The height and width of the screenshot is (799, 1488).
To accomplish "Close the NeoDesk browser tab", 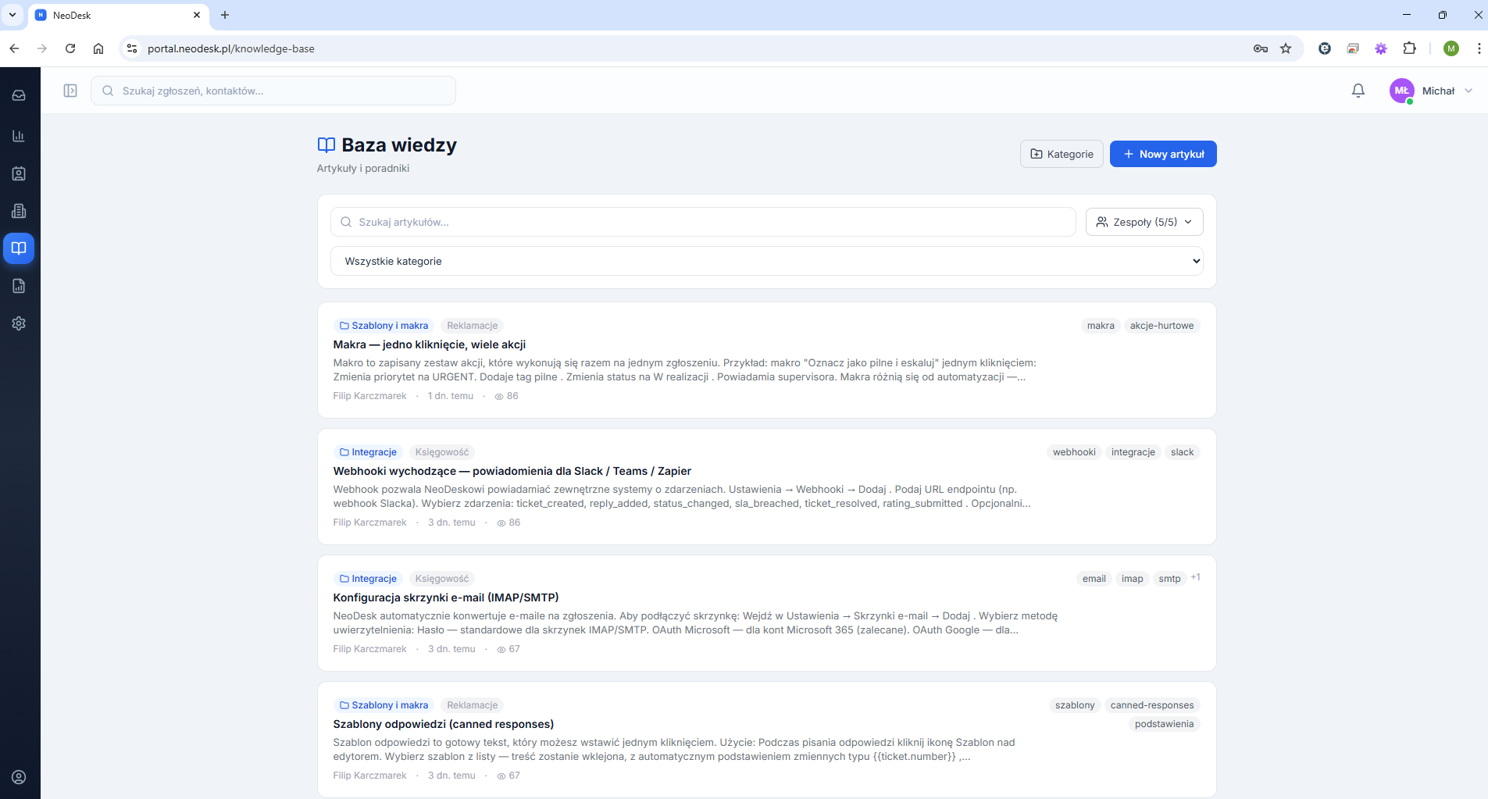I will click(197, 15).
